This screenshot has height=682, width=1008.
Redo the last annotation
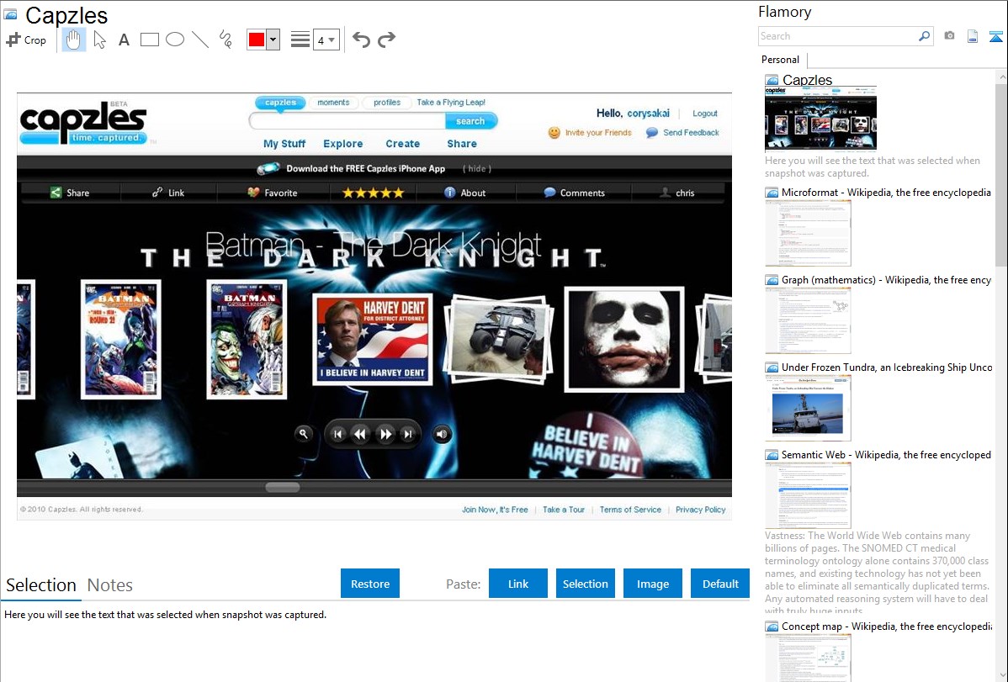point(386,40)
